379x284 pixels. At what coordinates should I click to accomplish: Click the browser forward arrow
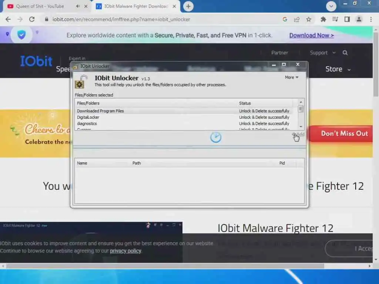coord(20,19)
